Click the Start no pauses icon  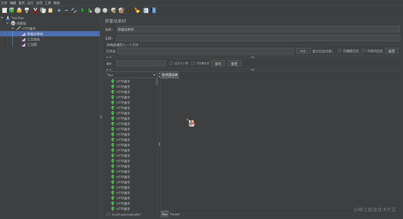(x=90, y=10)
